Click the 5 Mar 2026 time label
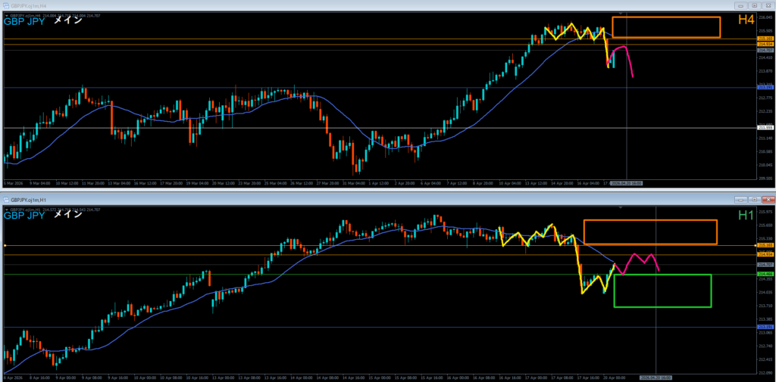This screenshot has width=776, height=382. coord(12,183)
